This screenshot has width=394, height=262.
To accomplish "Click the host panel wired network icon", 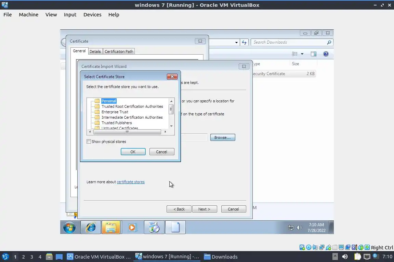I will point(367,257).
